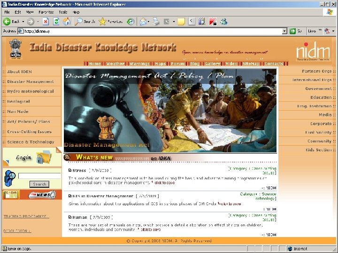Expand the Mail button dropdown arrow
Image resolution: width=338 pixels, height=253 pixels.
coord(148,22)
